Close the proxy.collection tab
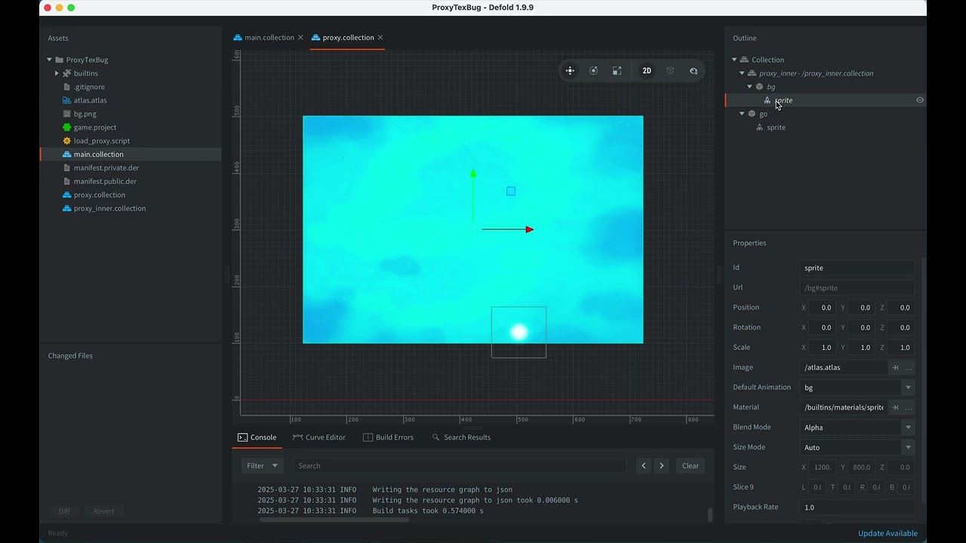 380,38
